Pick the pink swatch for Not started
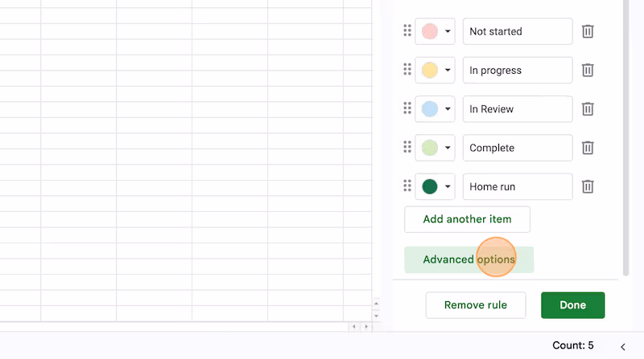 [x=430, y=31]
